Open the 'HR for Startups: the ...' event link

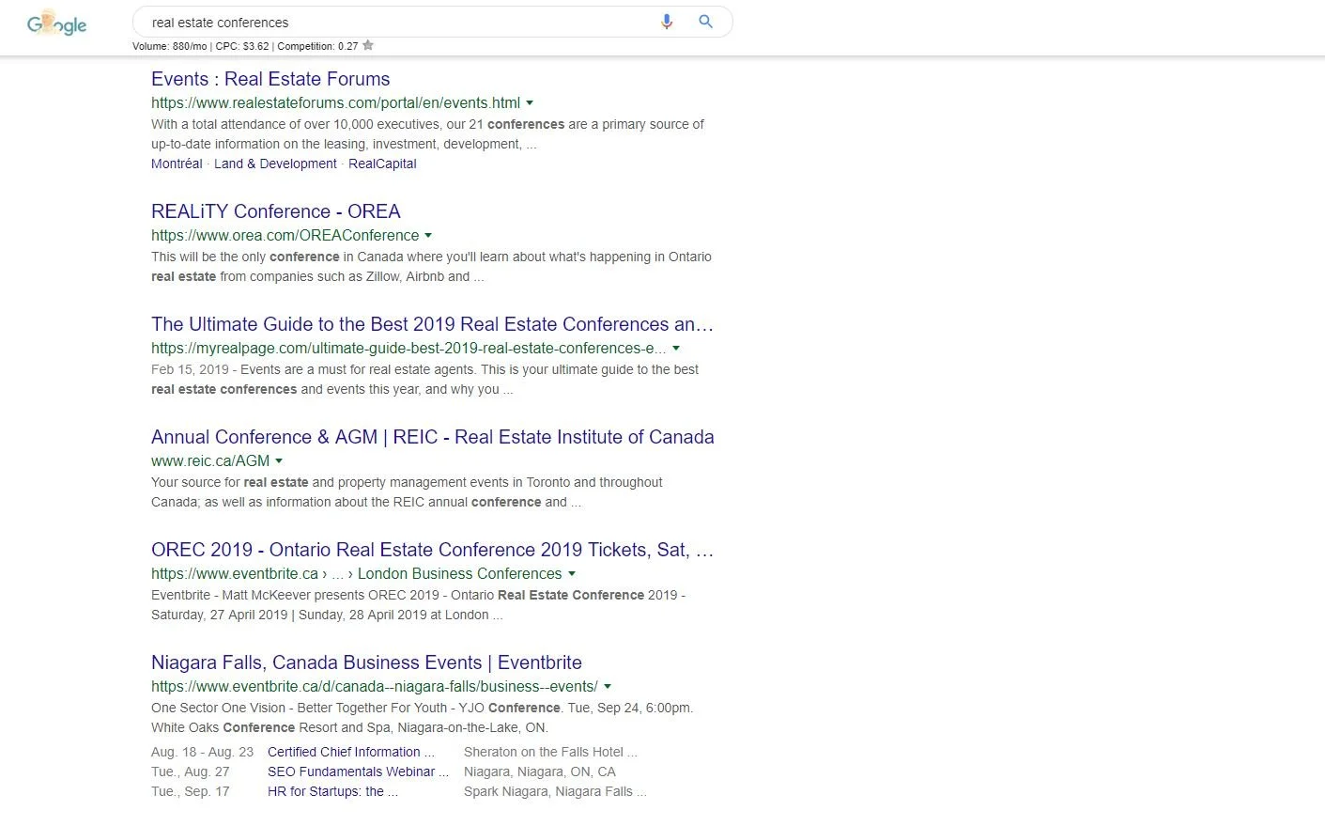click(332, 791)
